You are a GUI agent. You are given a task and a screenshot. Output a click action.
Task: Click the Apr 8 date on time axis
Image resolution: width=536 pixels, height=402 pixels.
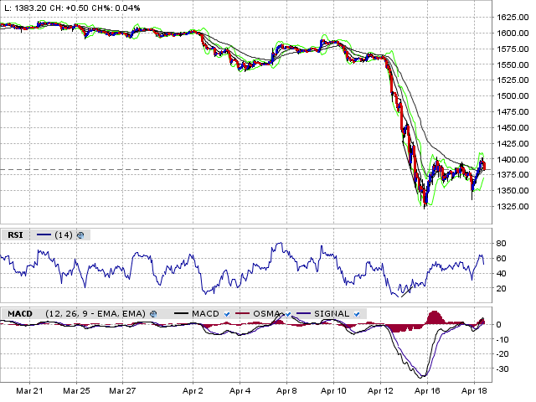[287, 391]
